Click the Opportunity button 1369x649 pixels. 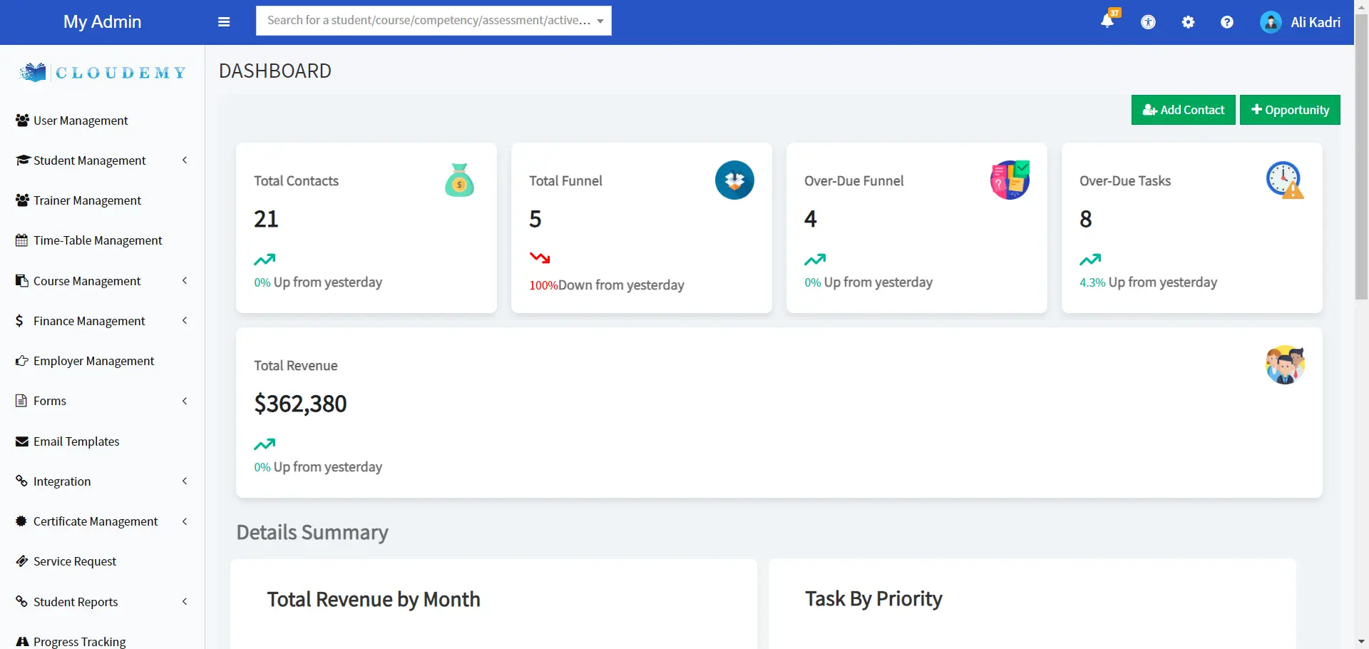pos(1290,110)
